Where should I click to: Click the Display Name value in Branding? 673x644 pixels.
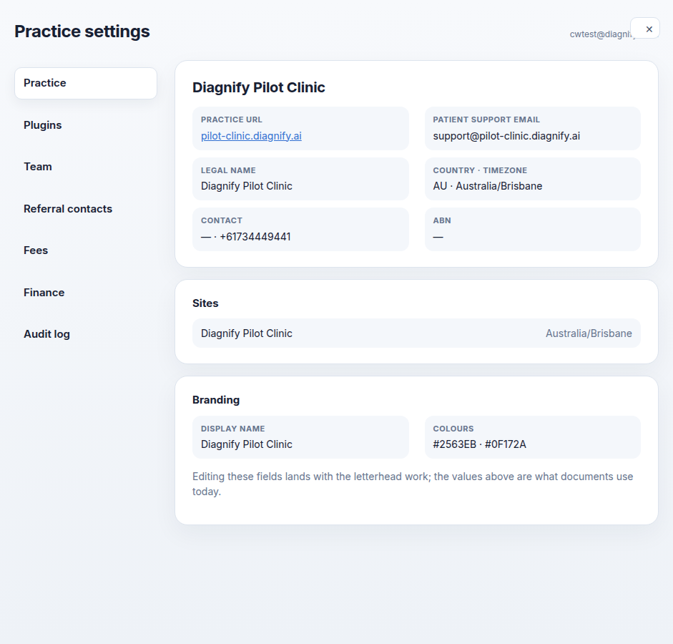(x=246, y=444)
